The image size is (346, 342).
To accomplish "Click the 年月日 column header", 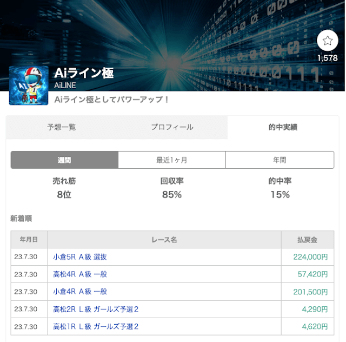I will coord(29,240).
